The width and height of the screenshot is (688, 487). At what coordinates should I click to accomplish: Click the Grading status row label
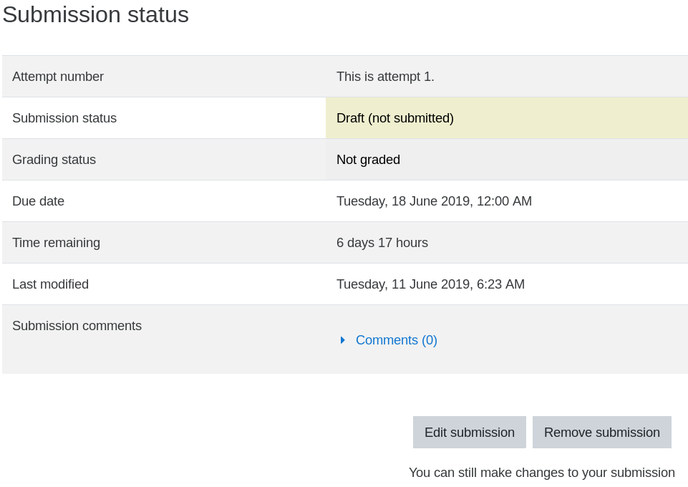(54, 160)
